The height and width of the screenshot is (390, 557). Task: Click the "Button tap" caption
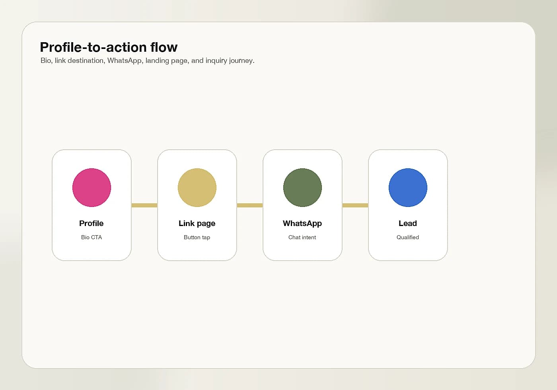[x=197, y=237]
